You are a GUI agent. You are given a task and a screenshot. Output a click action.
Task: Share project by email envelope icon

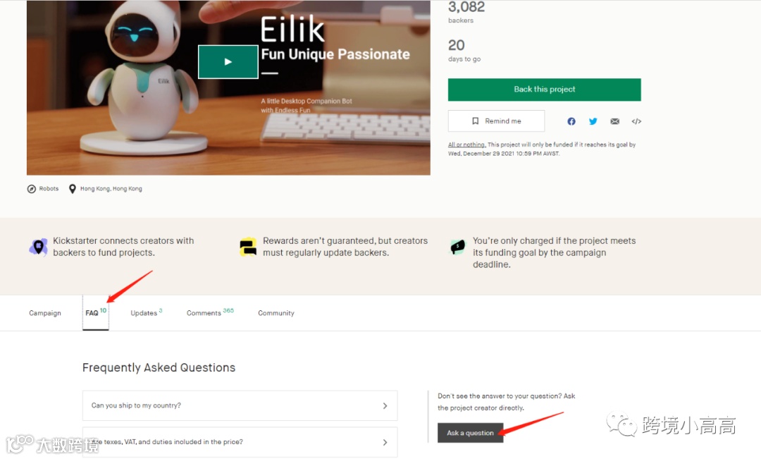615,121
